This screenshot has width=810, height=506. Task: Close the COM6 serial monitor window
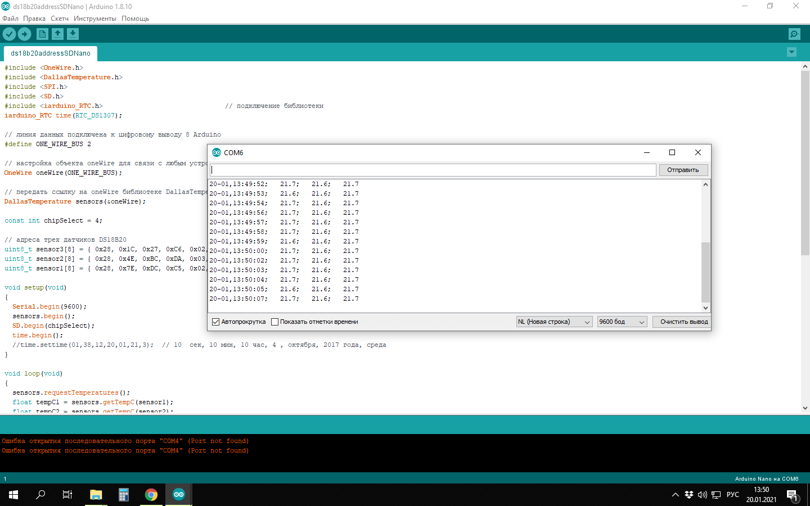pyautogui.click(x=698, y=152)
